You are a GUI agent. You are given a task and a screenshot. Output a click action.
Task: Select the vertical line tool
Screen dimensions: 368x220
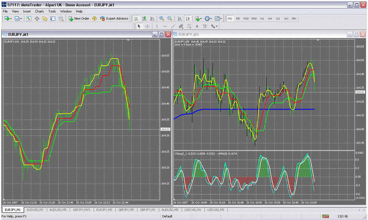coord(157,26)
